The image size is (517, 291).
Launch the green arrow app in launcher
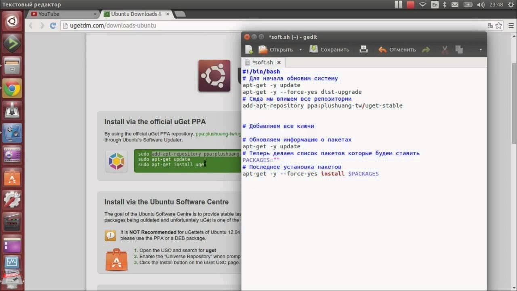point(12,43)
